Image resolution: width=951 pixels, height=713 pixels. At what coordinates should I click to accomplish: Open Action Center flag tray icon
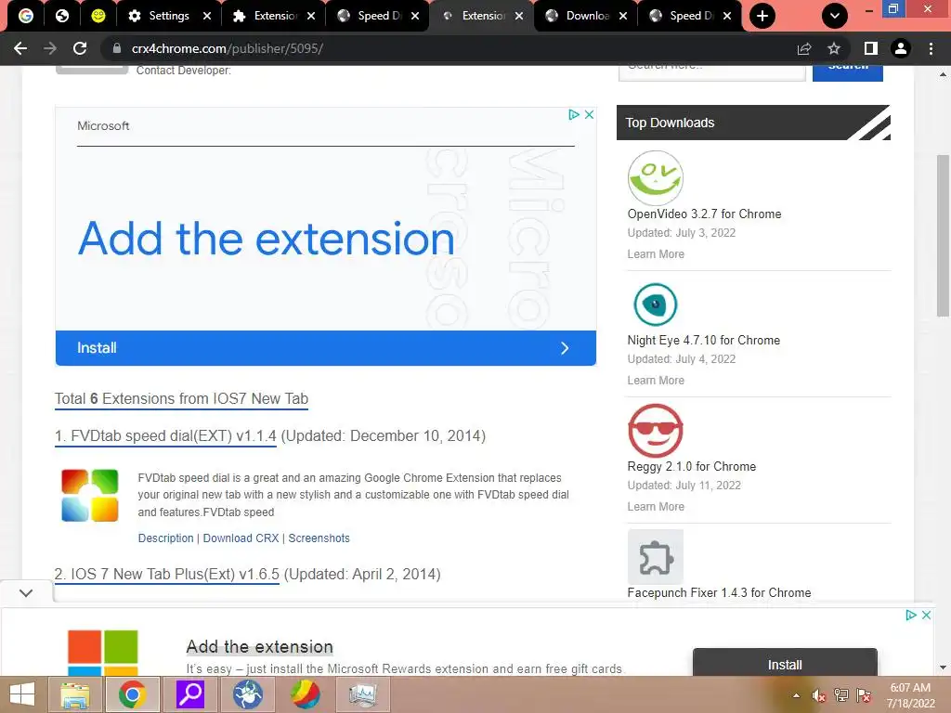click(x=864, y=695)
